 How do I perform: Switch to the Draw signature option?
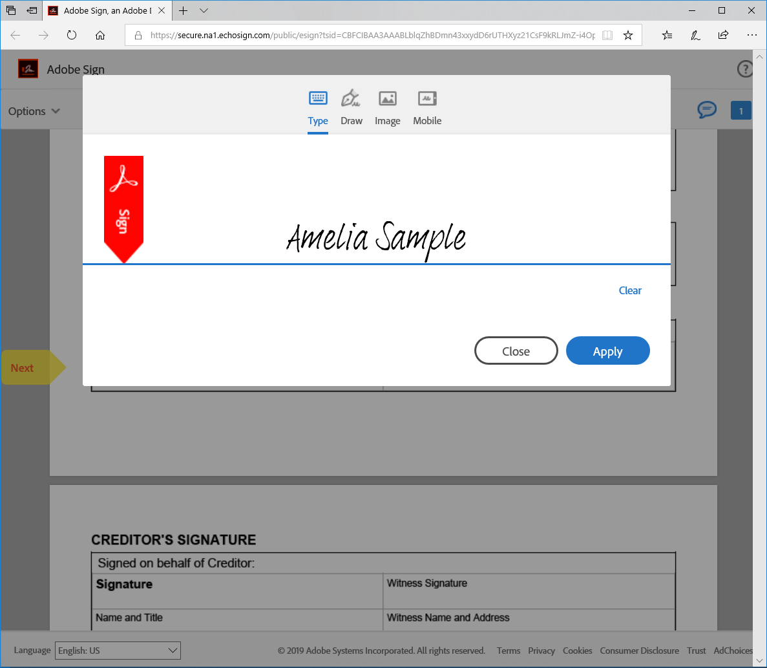click(x=351, y=99)
